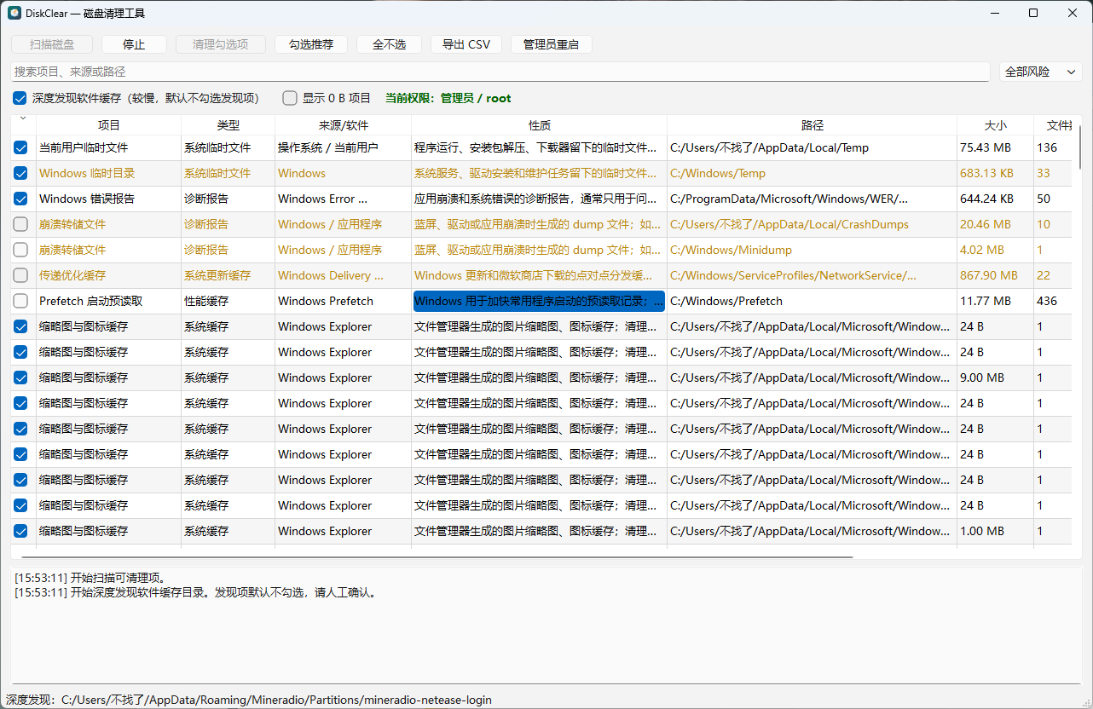Sort by the 性质 column header
1093x709 pixels.
pyautogui.click(x=540, y=125)
